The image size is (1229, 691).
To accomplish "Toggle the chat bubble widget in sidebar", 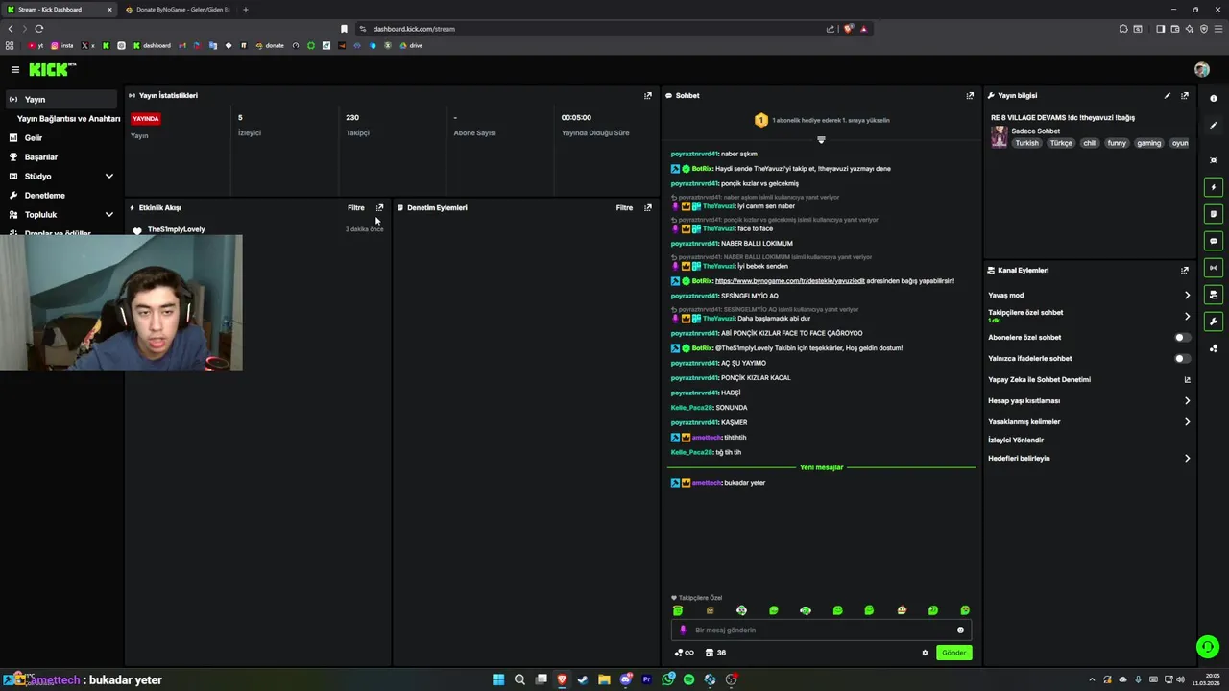I will point(1214,241).
